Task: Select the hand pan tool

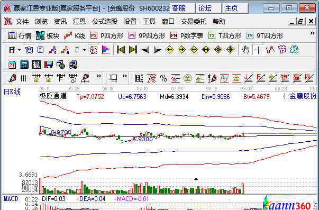Action: [x=245, y=50]
